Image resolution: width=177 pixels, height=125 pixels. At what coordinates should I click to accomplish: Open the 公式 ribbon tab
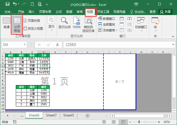[x=59, y=12]
